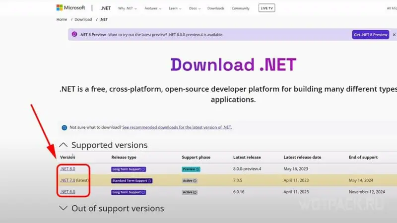Click info icon in Standard Term Support badge
This screenshot has width=397, height=223.
pyautogui.click(x=149, y=181)
